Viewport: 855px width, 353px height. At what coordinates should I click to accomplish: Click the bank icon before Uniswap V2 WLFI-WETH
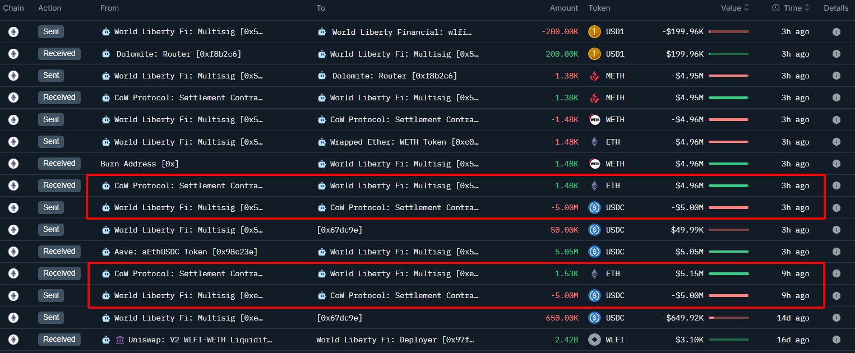120,340
